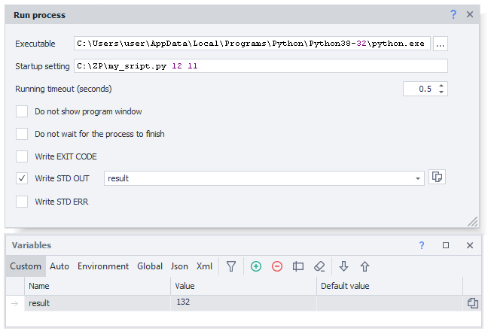
Task: Click the filter funnel icon in Variables
Action: coord(232,266)
